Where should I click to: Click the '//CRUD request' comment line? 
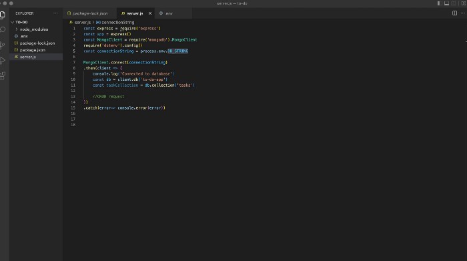108,97
